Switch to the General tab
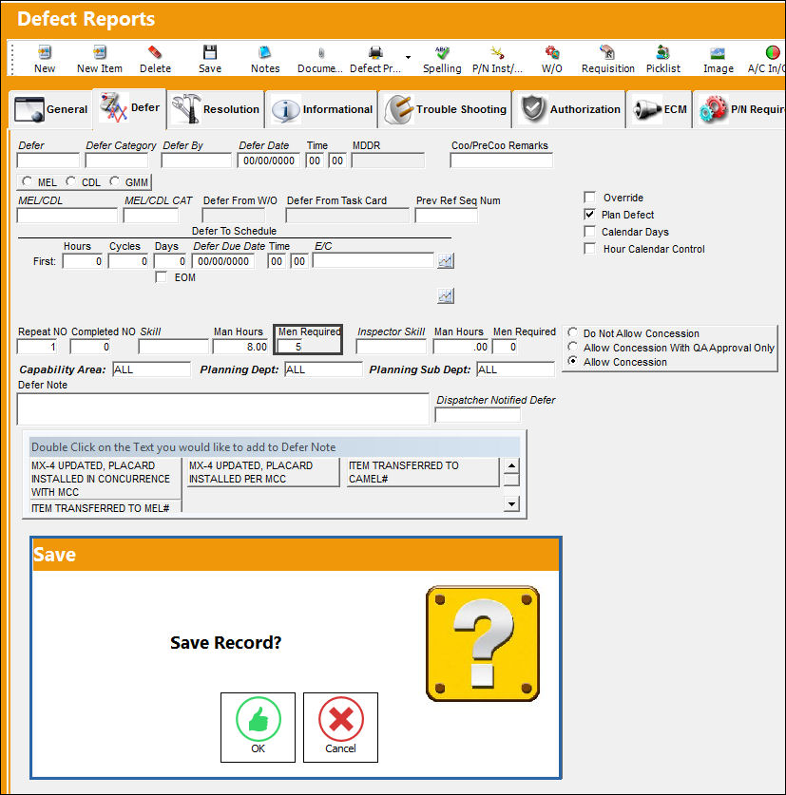This screenshot has height=795, width=786. click(50, 109)
